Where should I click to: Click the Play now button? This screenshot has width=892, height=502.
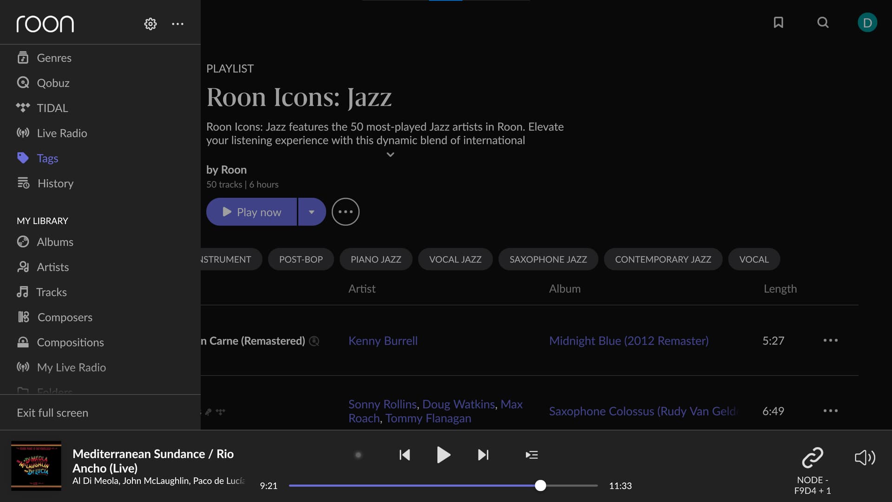coord(251,212)
